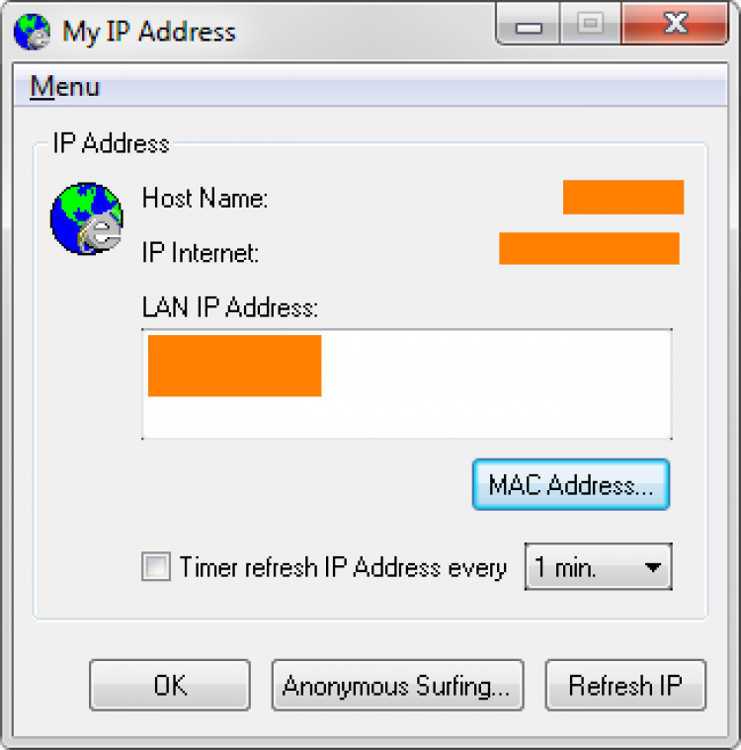
Task: Open the MAC Address... dialog
Action: pyautogui.click(x=571, y=484)
